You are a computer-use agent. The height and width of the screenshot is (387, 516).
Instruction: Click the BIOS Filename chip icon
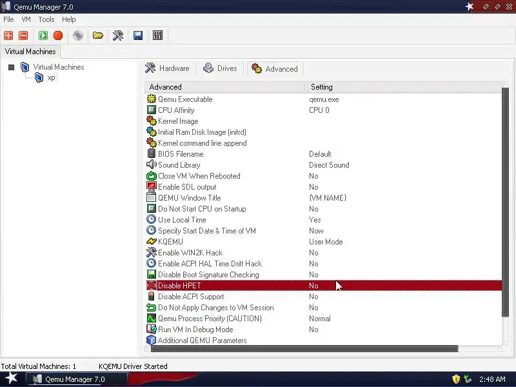click(152, 154)
